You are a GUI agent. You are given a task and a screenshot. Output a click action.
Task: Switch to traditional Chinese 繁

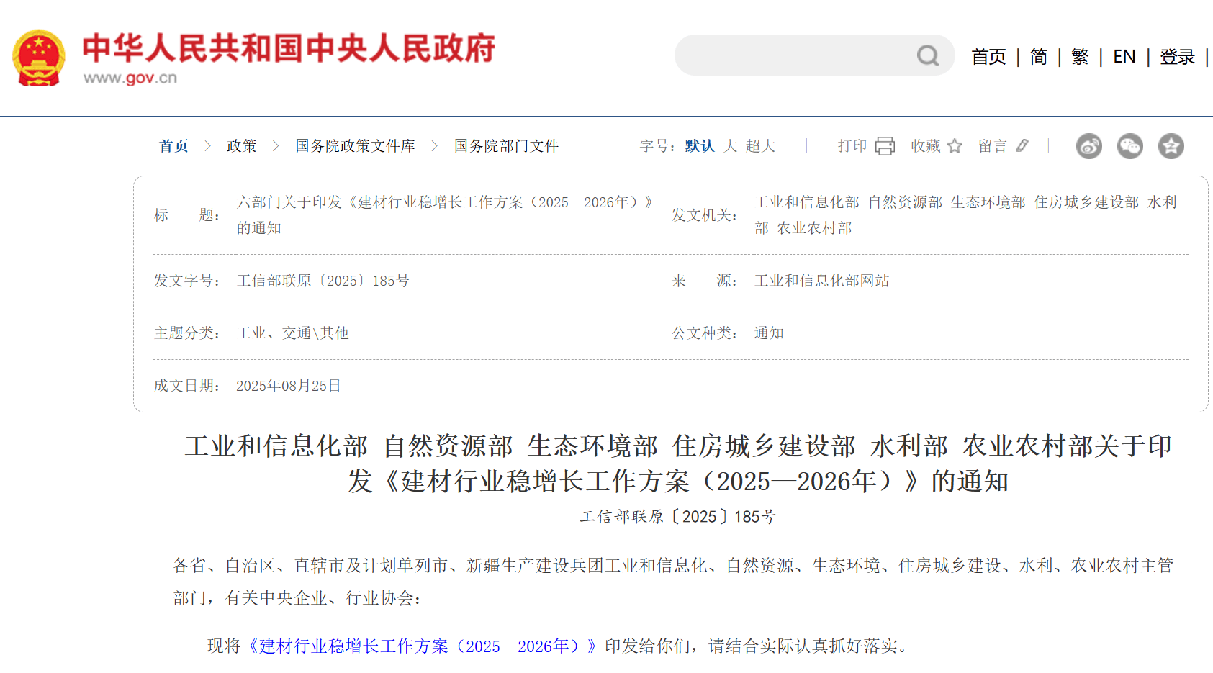[1080, 57]
